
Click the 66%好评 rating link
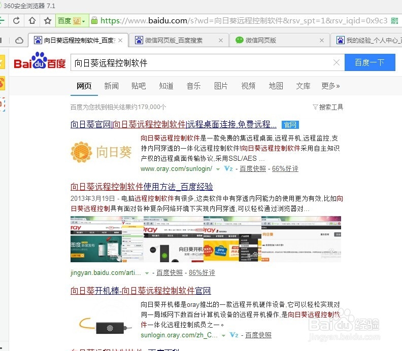tap(285, 168)
